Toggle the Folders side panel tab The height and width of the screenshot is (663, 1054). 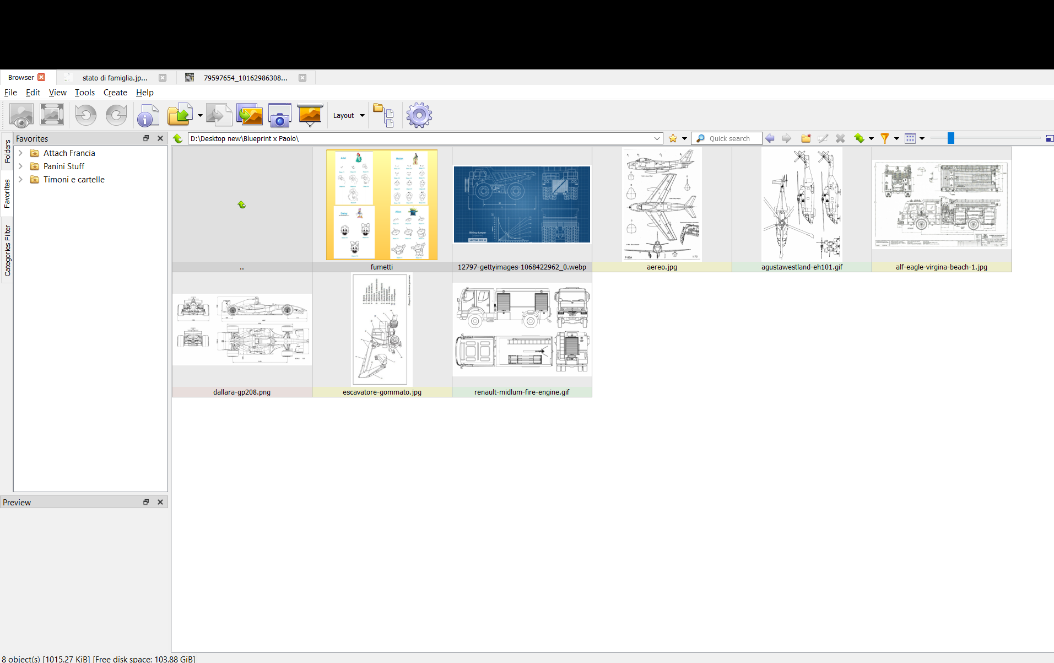[7, 152]
